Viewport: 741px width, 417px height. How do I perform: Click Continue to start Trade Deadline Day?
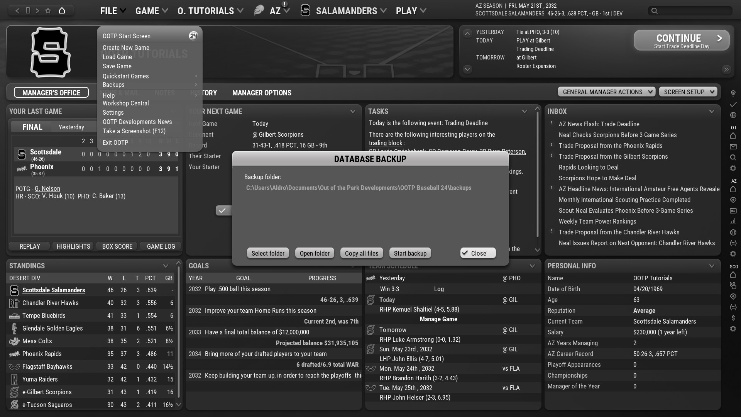click(682, 40)
